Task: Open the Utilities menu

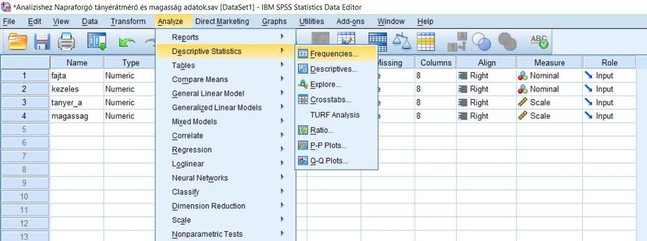Action: [x=311, y=21]
